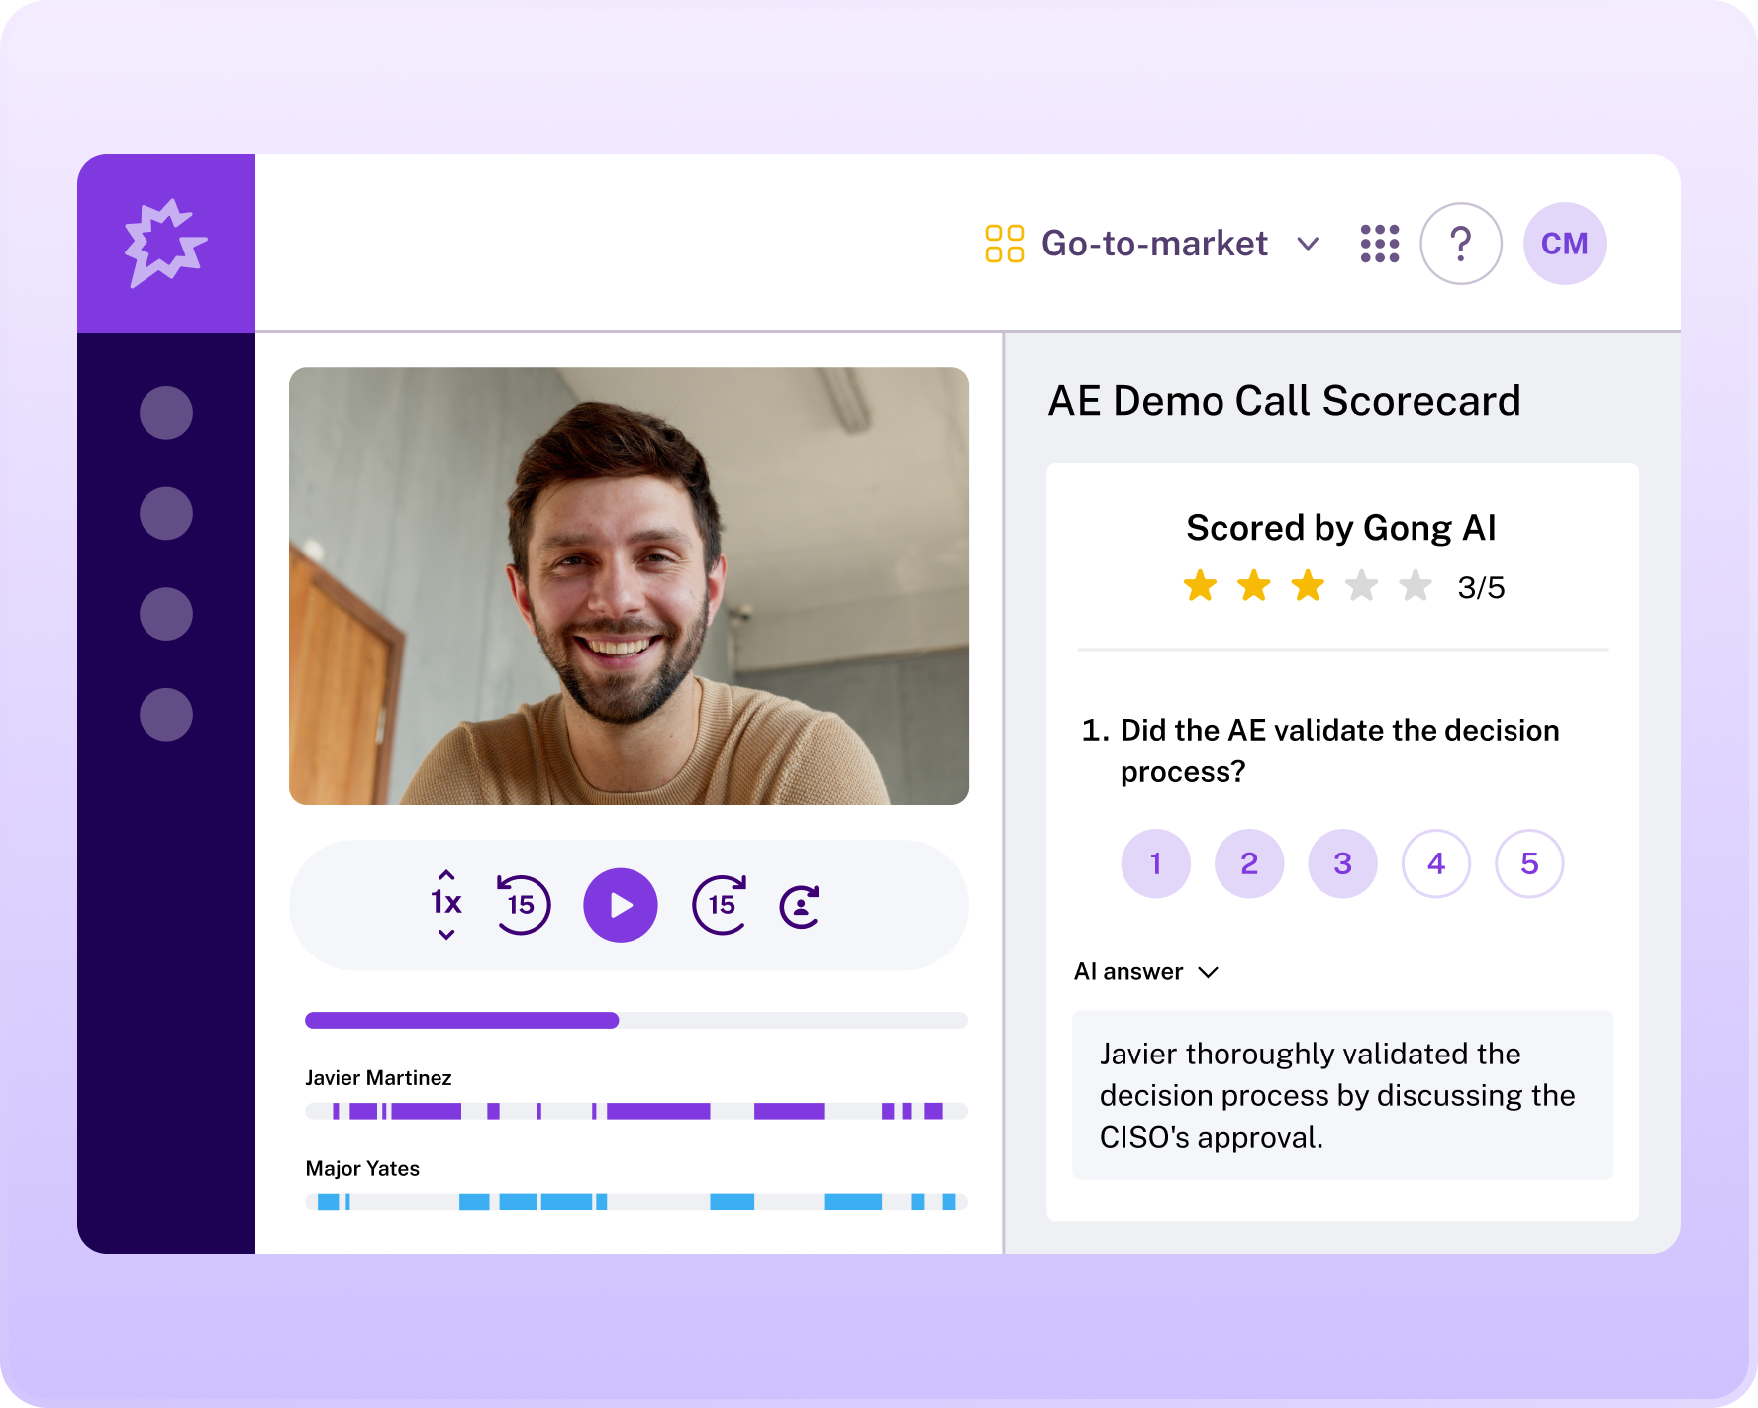Select score 4 for decision process
This screenshot has width=1758, height=1408.
pyautogui.click(x=1436, y=863)
